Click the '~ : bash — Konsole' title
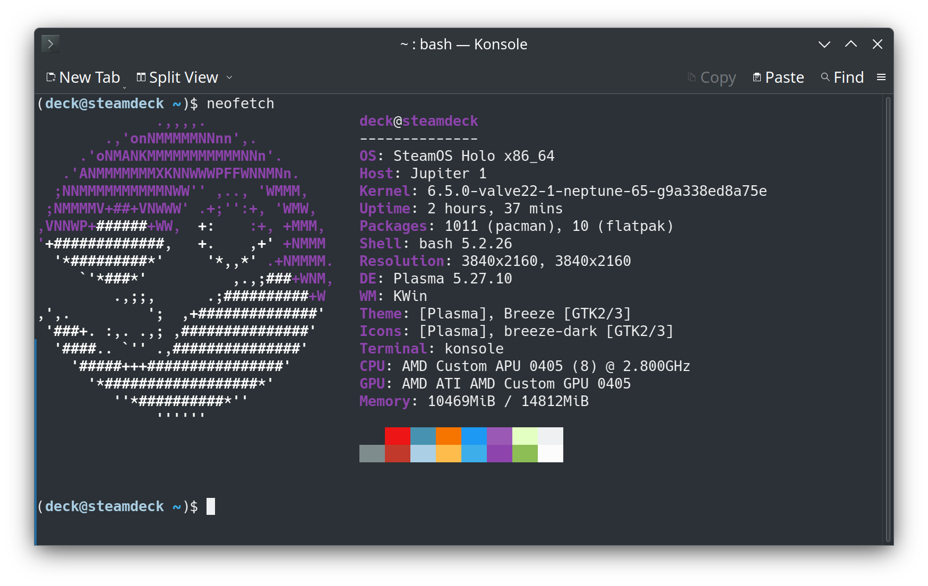Screen dimensions: 928x586 pos(464,44)
